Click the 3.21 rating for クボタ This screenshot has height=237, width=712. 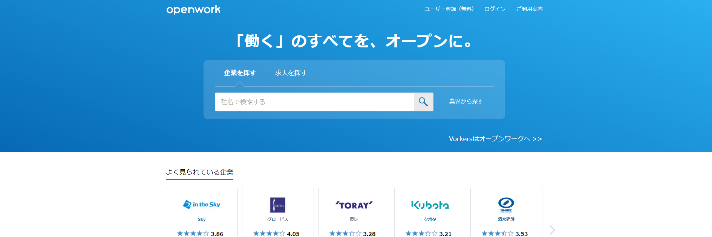click(446, 234)
